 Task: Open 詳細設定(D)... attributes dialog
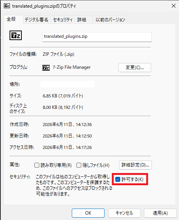[x=135, y=165]
